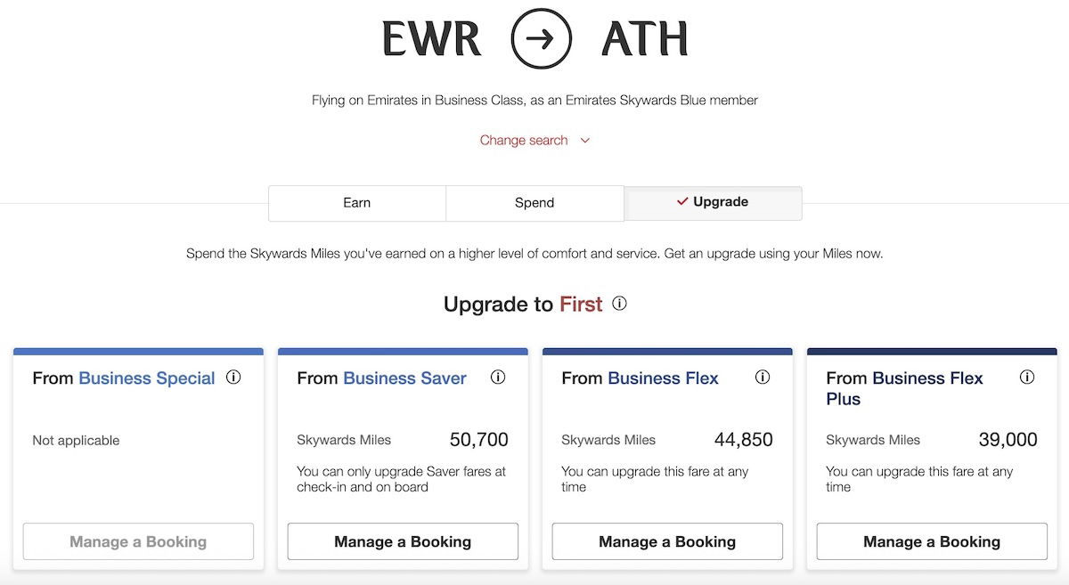Click info icon on Business Special card
The image size is (1069, 585).
[x=233, y=378]
